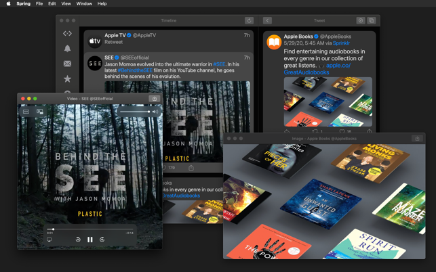Refresh the Timeline window
The image size is (436, 272).
click(x=249, y=21)
